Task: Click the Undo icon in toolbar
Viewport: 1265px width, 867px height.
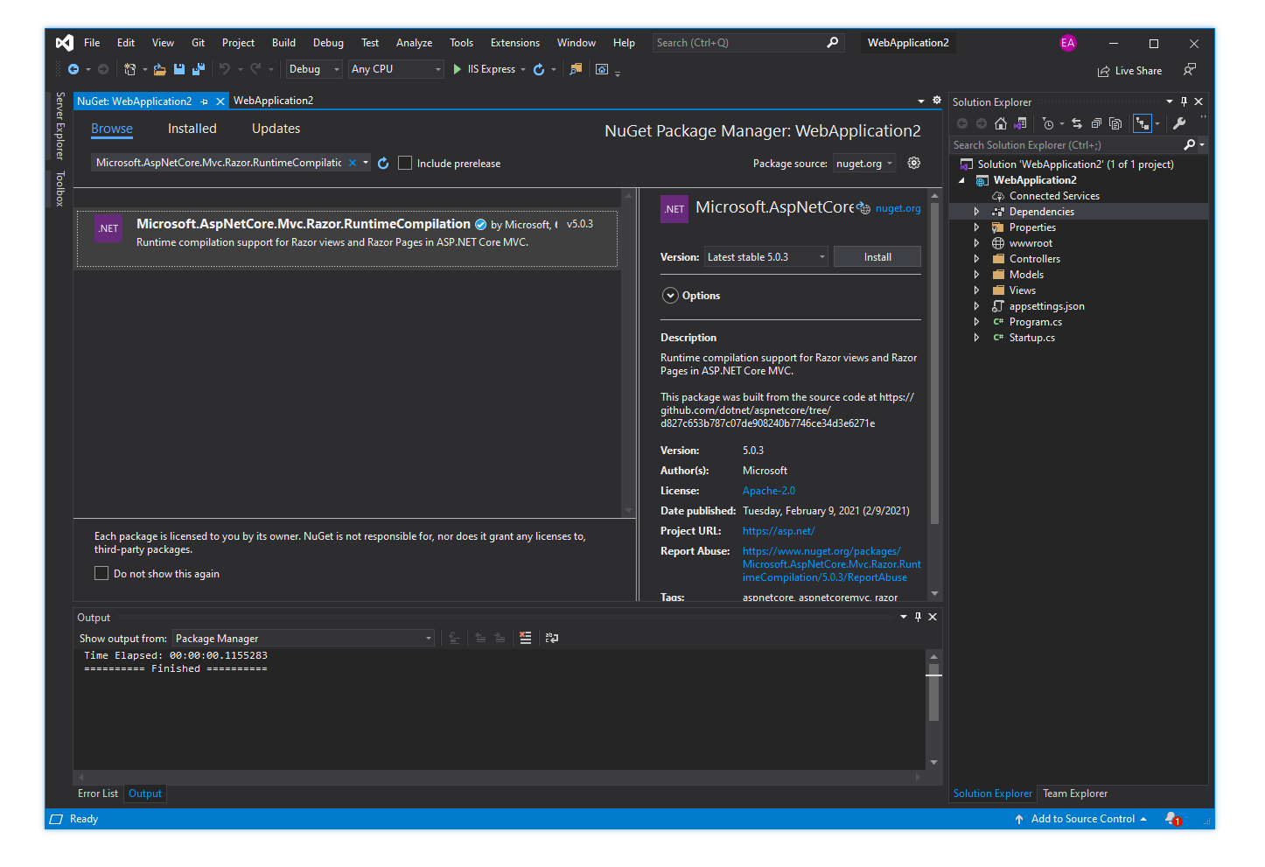Action: [225, 69]
